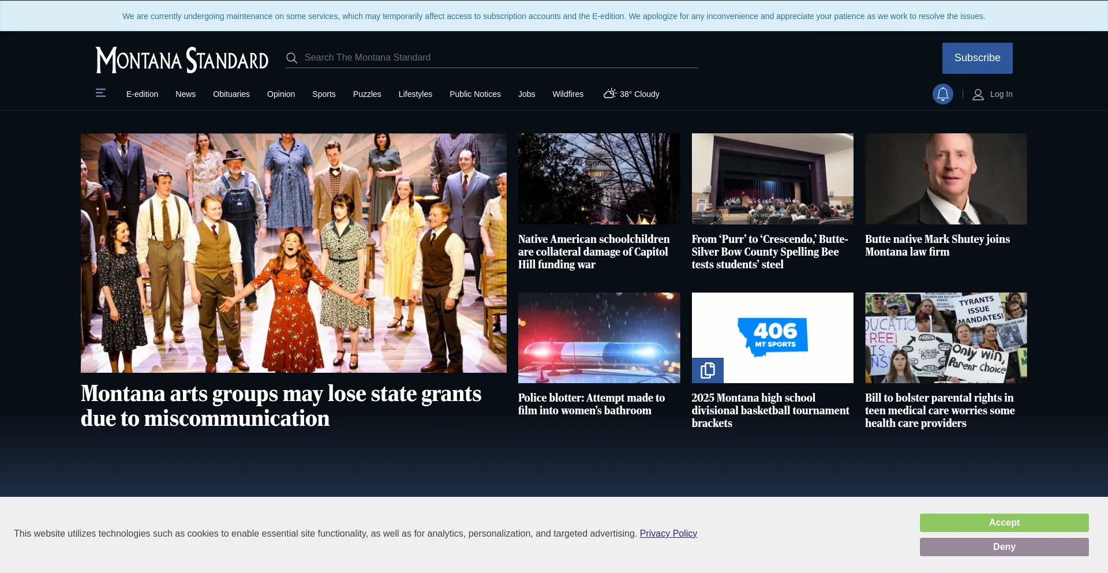Click the search magnifier icon
The height and width of the screenshot is (573, 1108).
[292, 58]
